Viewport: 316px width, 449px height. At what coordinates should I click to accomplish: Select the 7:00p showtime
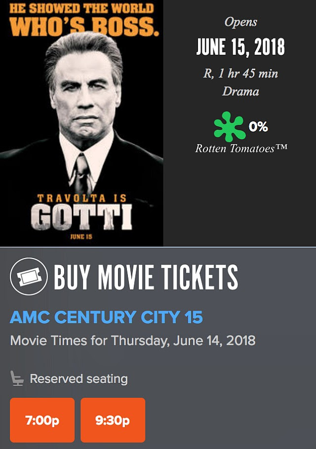pos(42,420)
